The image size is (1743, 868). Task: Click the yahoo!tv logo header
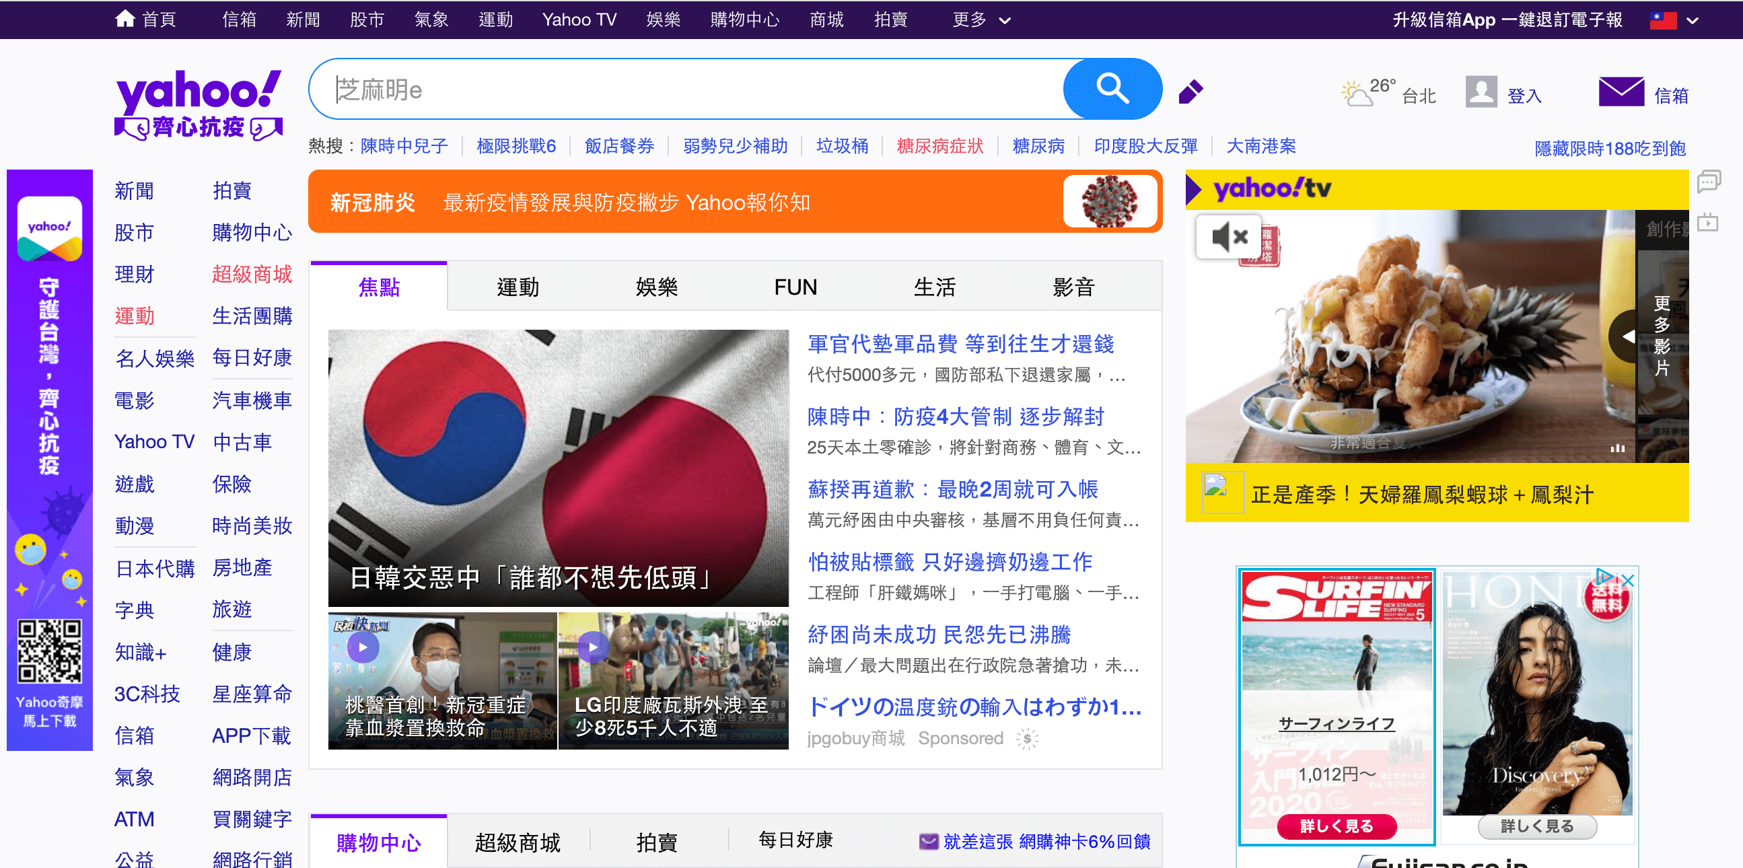click(1272, 189)
